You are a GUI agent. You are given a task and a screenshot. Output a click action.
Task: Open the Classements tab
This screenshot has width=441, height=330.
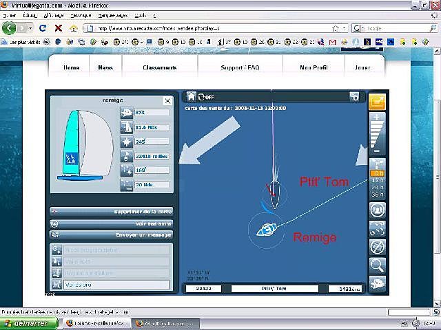coord(160,67)
